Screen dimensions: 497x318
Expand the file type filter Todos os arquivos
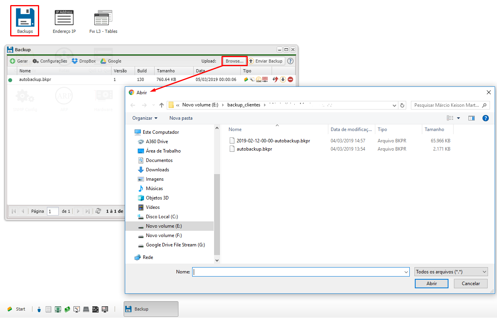coord(451,271)
